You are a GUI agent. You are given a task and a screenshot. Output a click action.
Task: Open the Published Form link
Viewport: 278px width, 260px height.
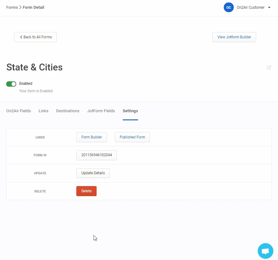click(132, 137)
